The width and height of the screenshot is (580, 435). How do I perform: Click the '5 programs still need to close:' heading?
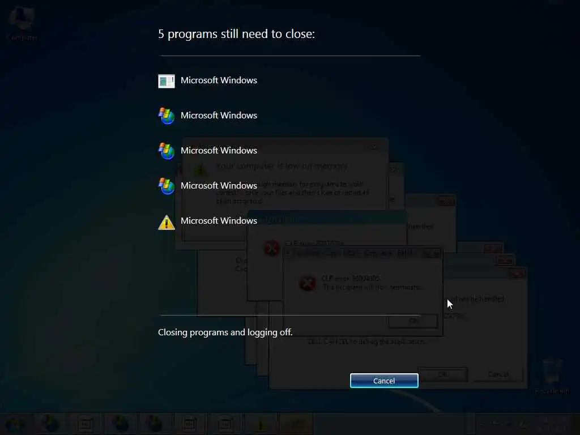tap(236, 34)
